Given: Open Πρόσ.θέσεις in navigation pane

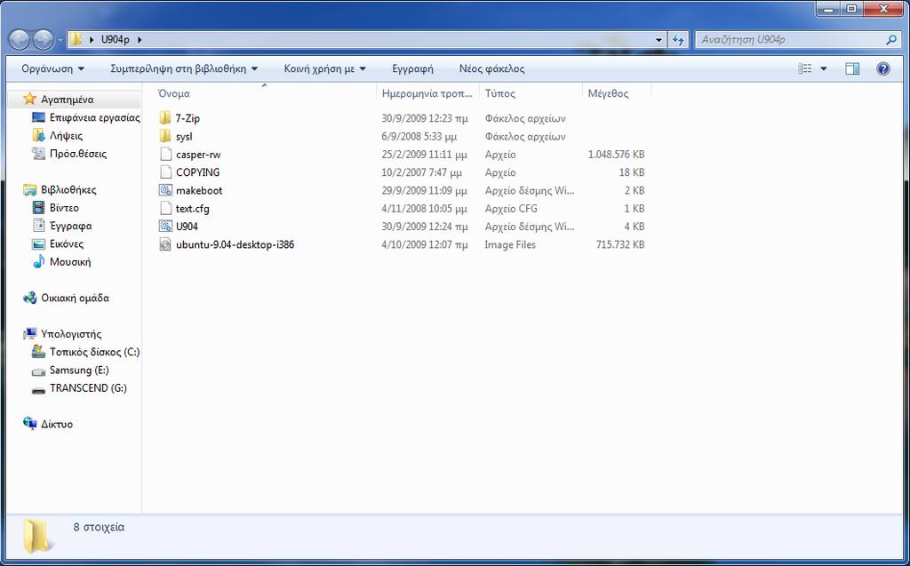Looking at the screenshot, I should point(78,154).
